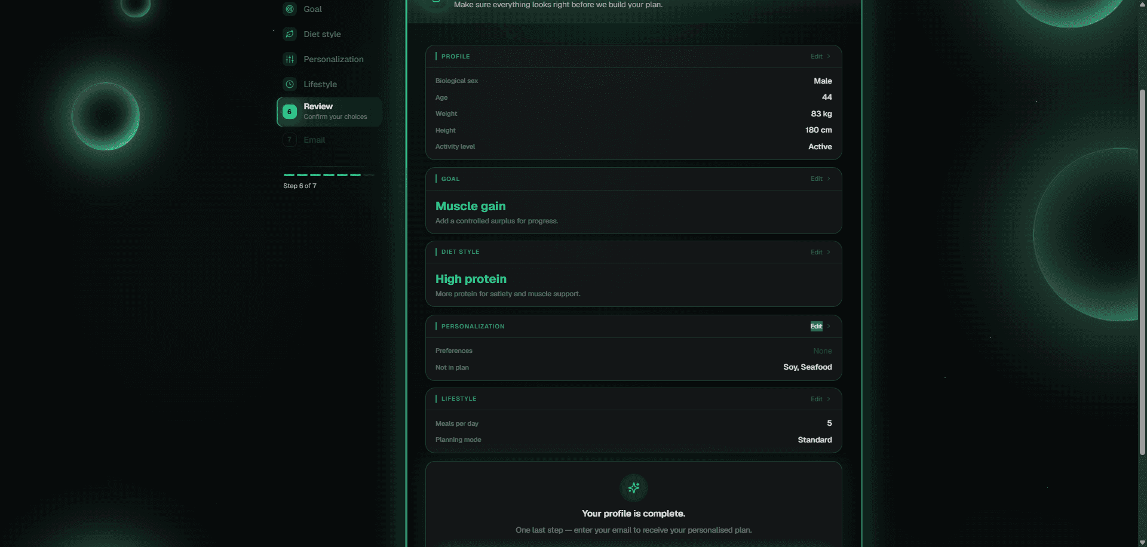Image resolution: width=1147 pixels, height=547 pixels.
Task: Click the 'Soy, Seafood' not in plan value
Action: point(808,367)
